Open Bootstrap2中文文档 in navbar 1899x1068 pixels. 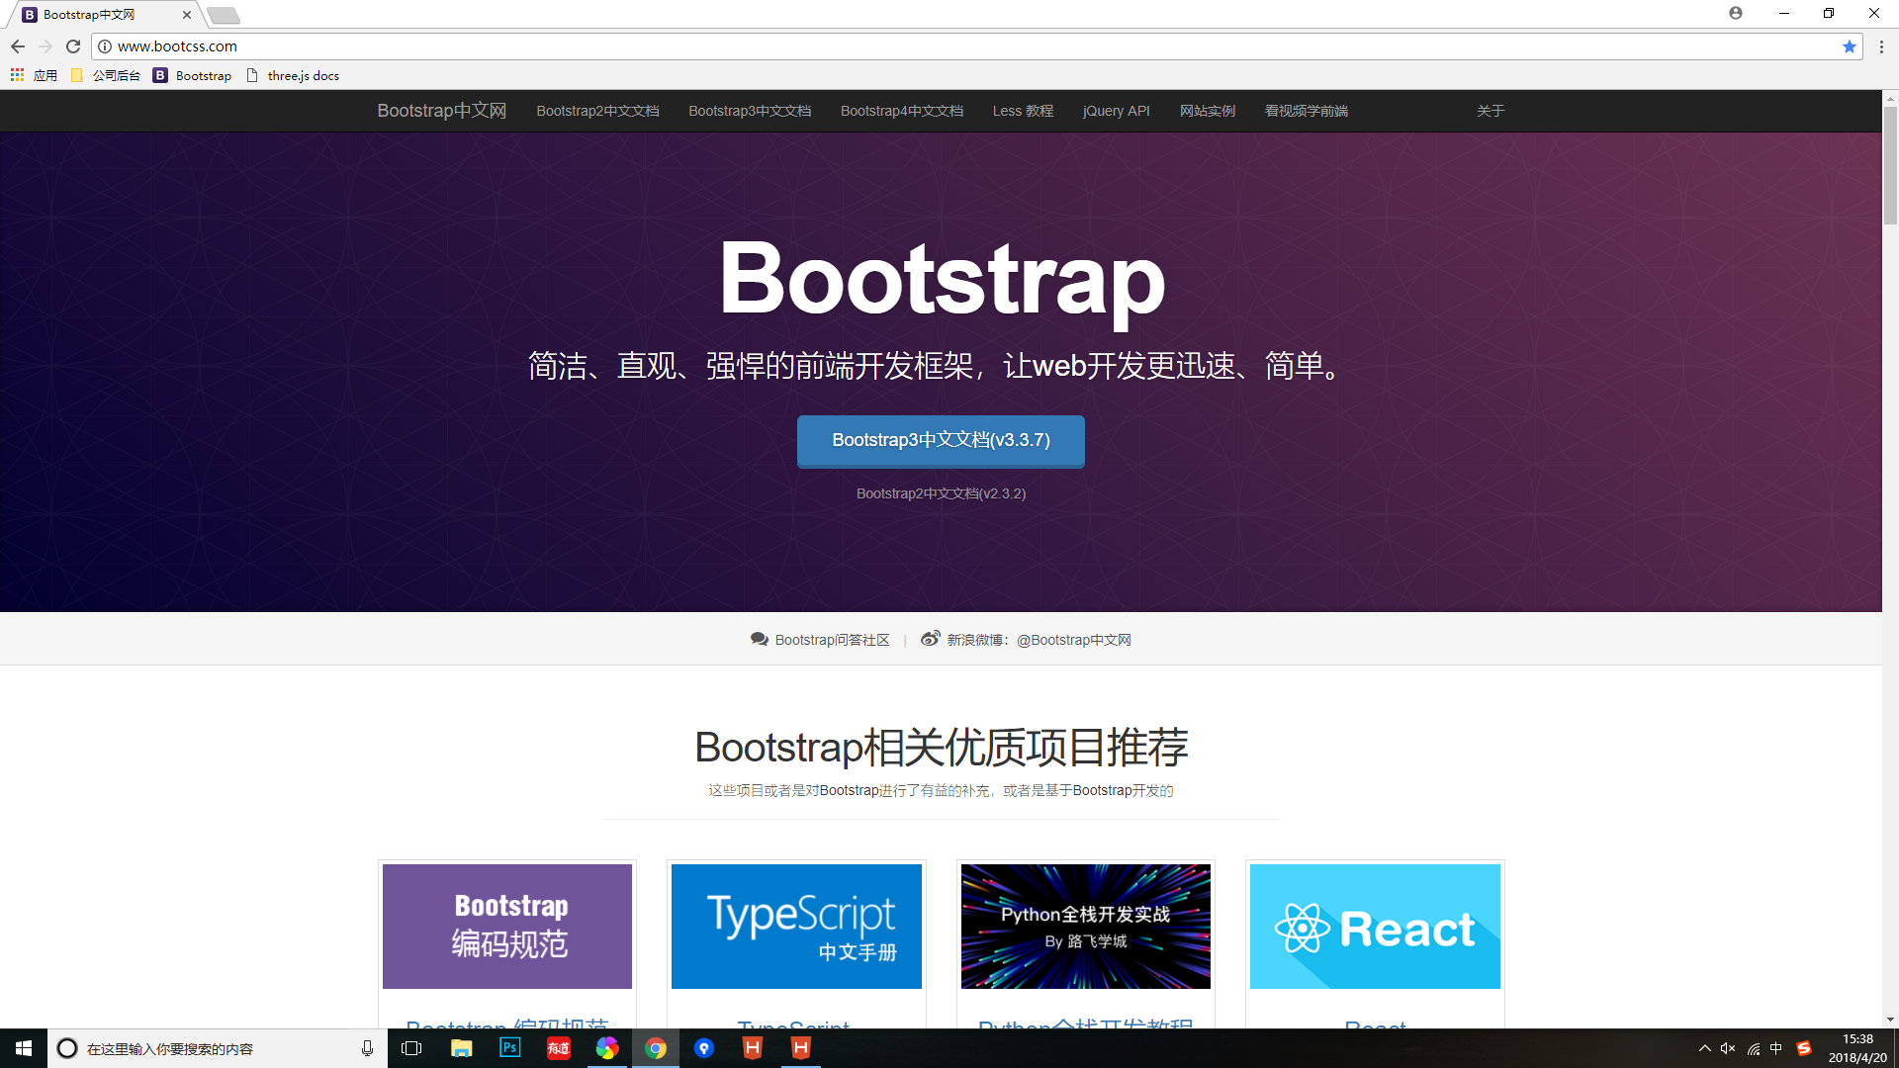coord(597,111)
